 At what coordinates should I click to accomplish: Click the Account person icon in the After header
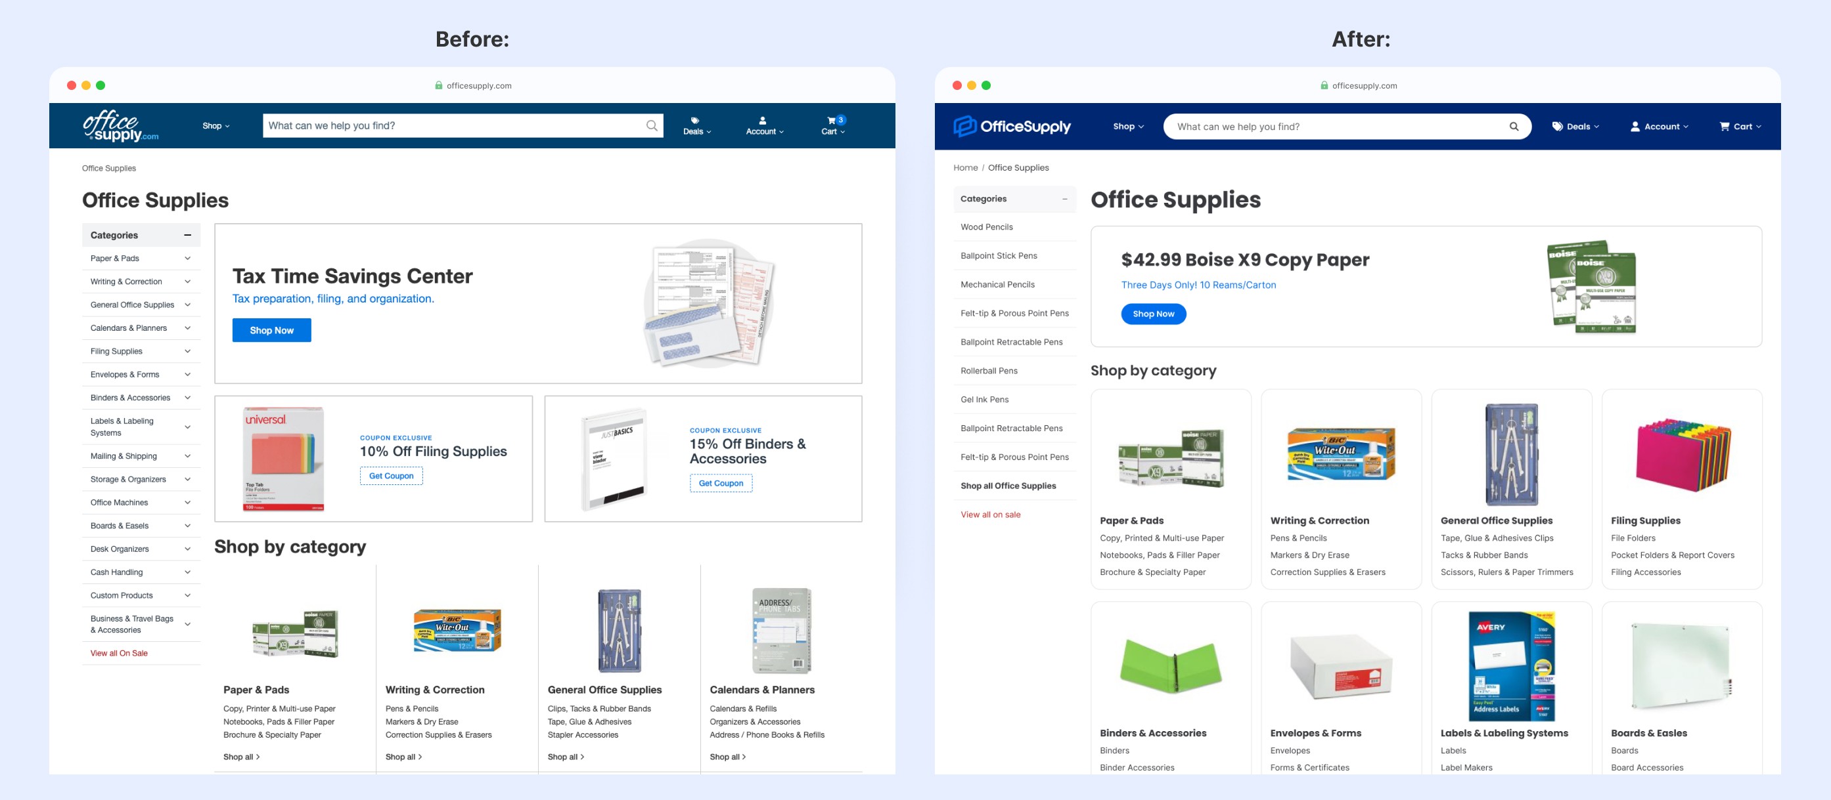tap(1635, 127)
